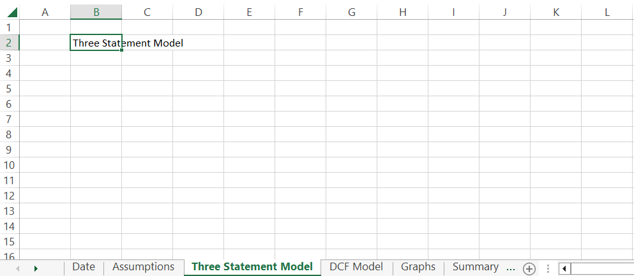This screenshot has height=276, width=634.
Task: Add a new sheet with plus icon
Action: 529,268
